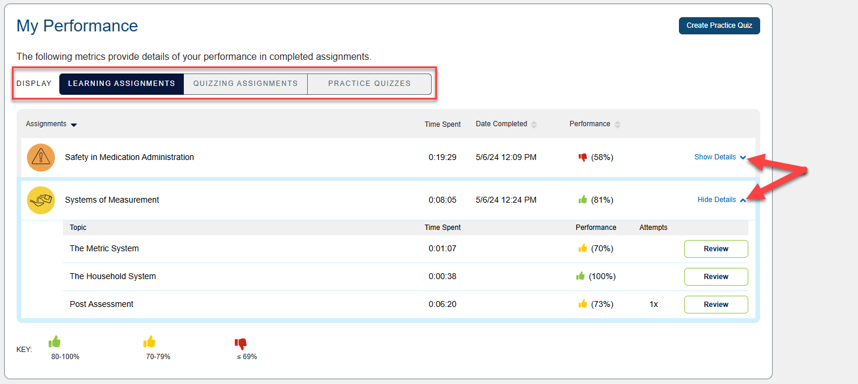The image size is (858, 384).
Task: Switch to Quizzing Assignments tab
Action: pyautogui.click(x=245, y=84)
